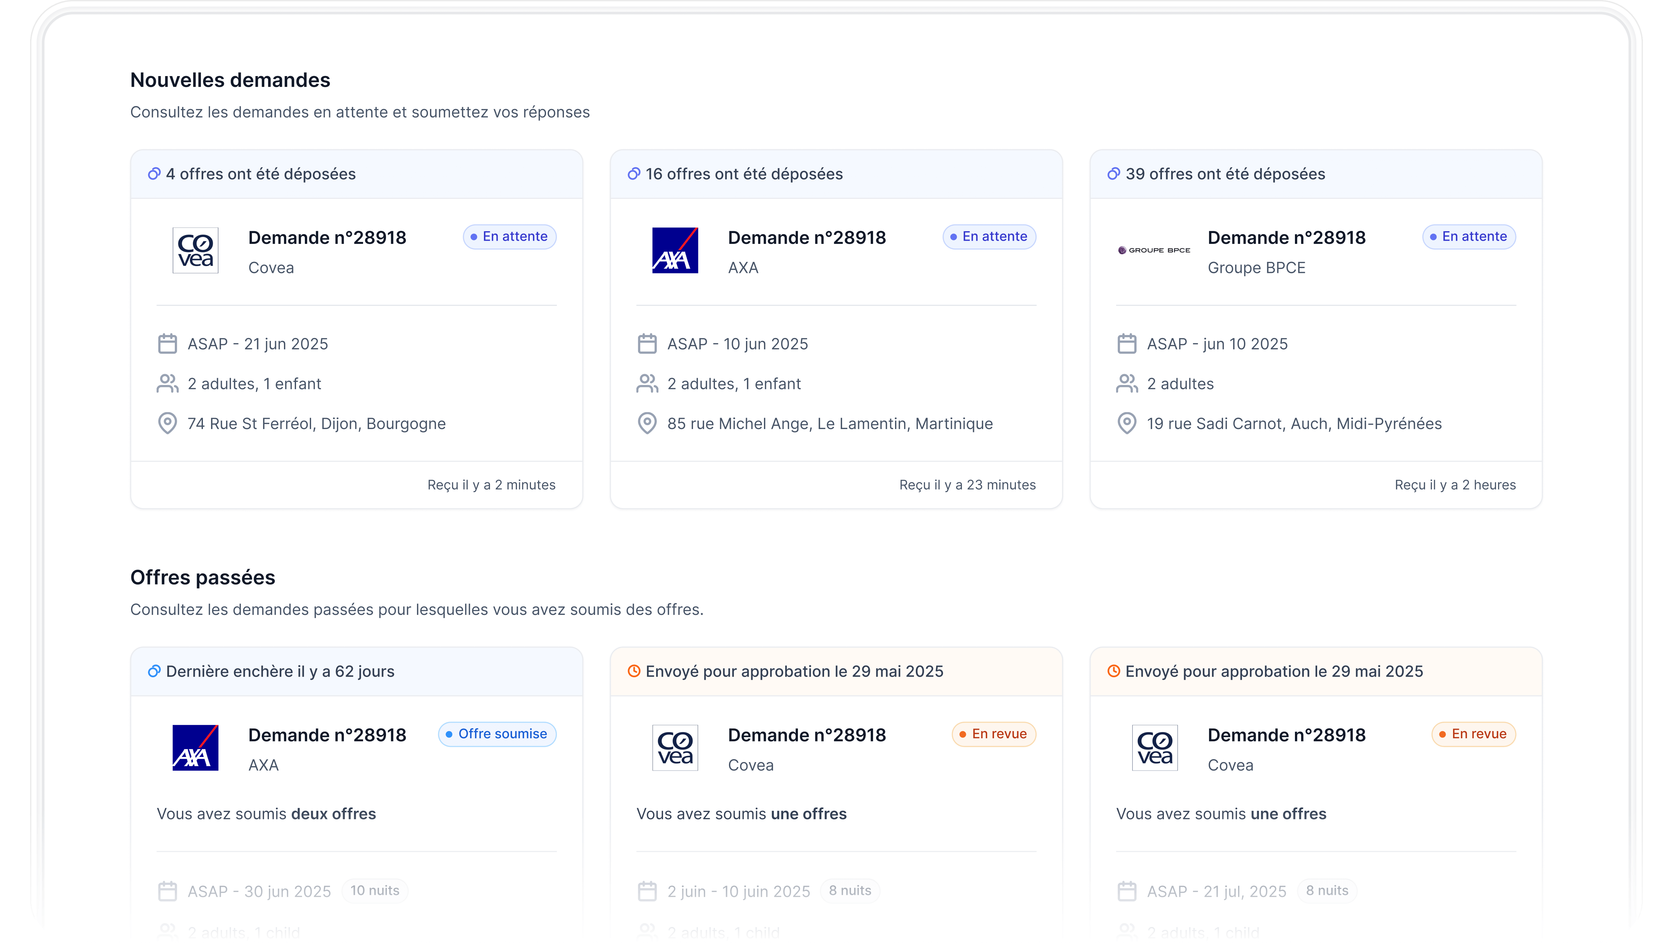Click En attente badge on Groupe BPCE request
Viewport: 1673px width, 943px height.
(1468, 237)
